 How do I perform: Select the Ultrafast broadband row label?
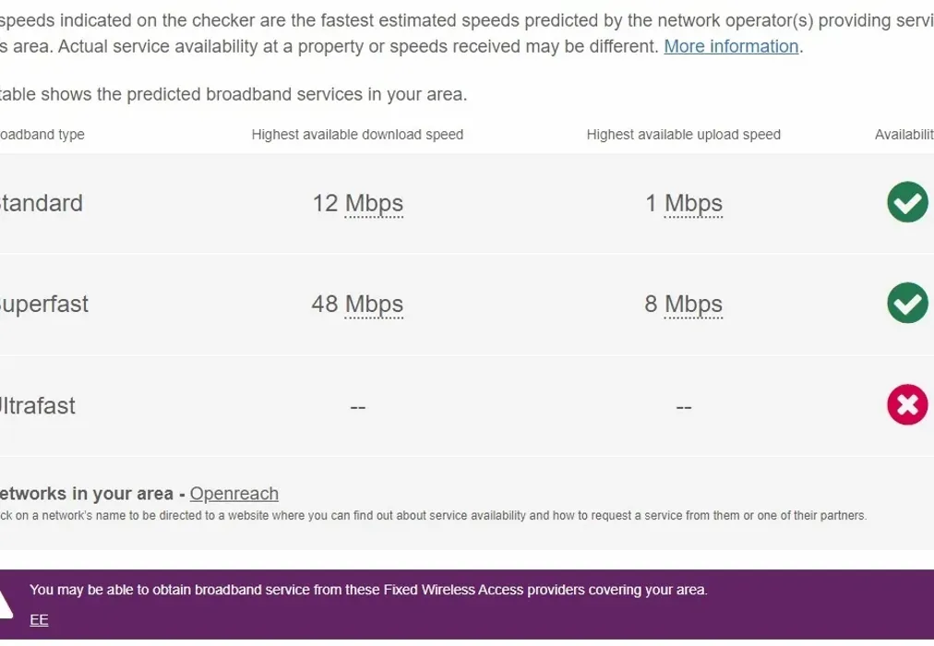click(x=37, y=405)
